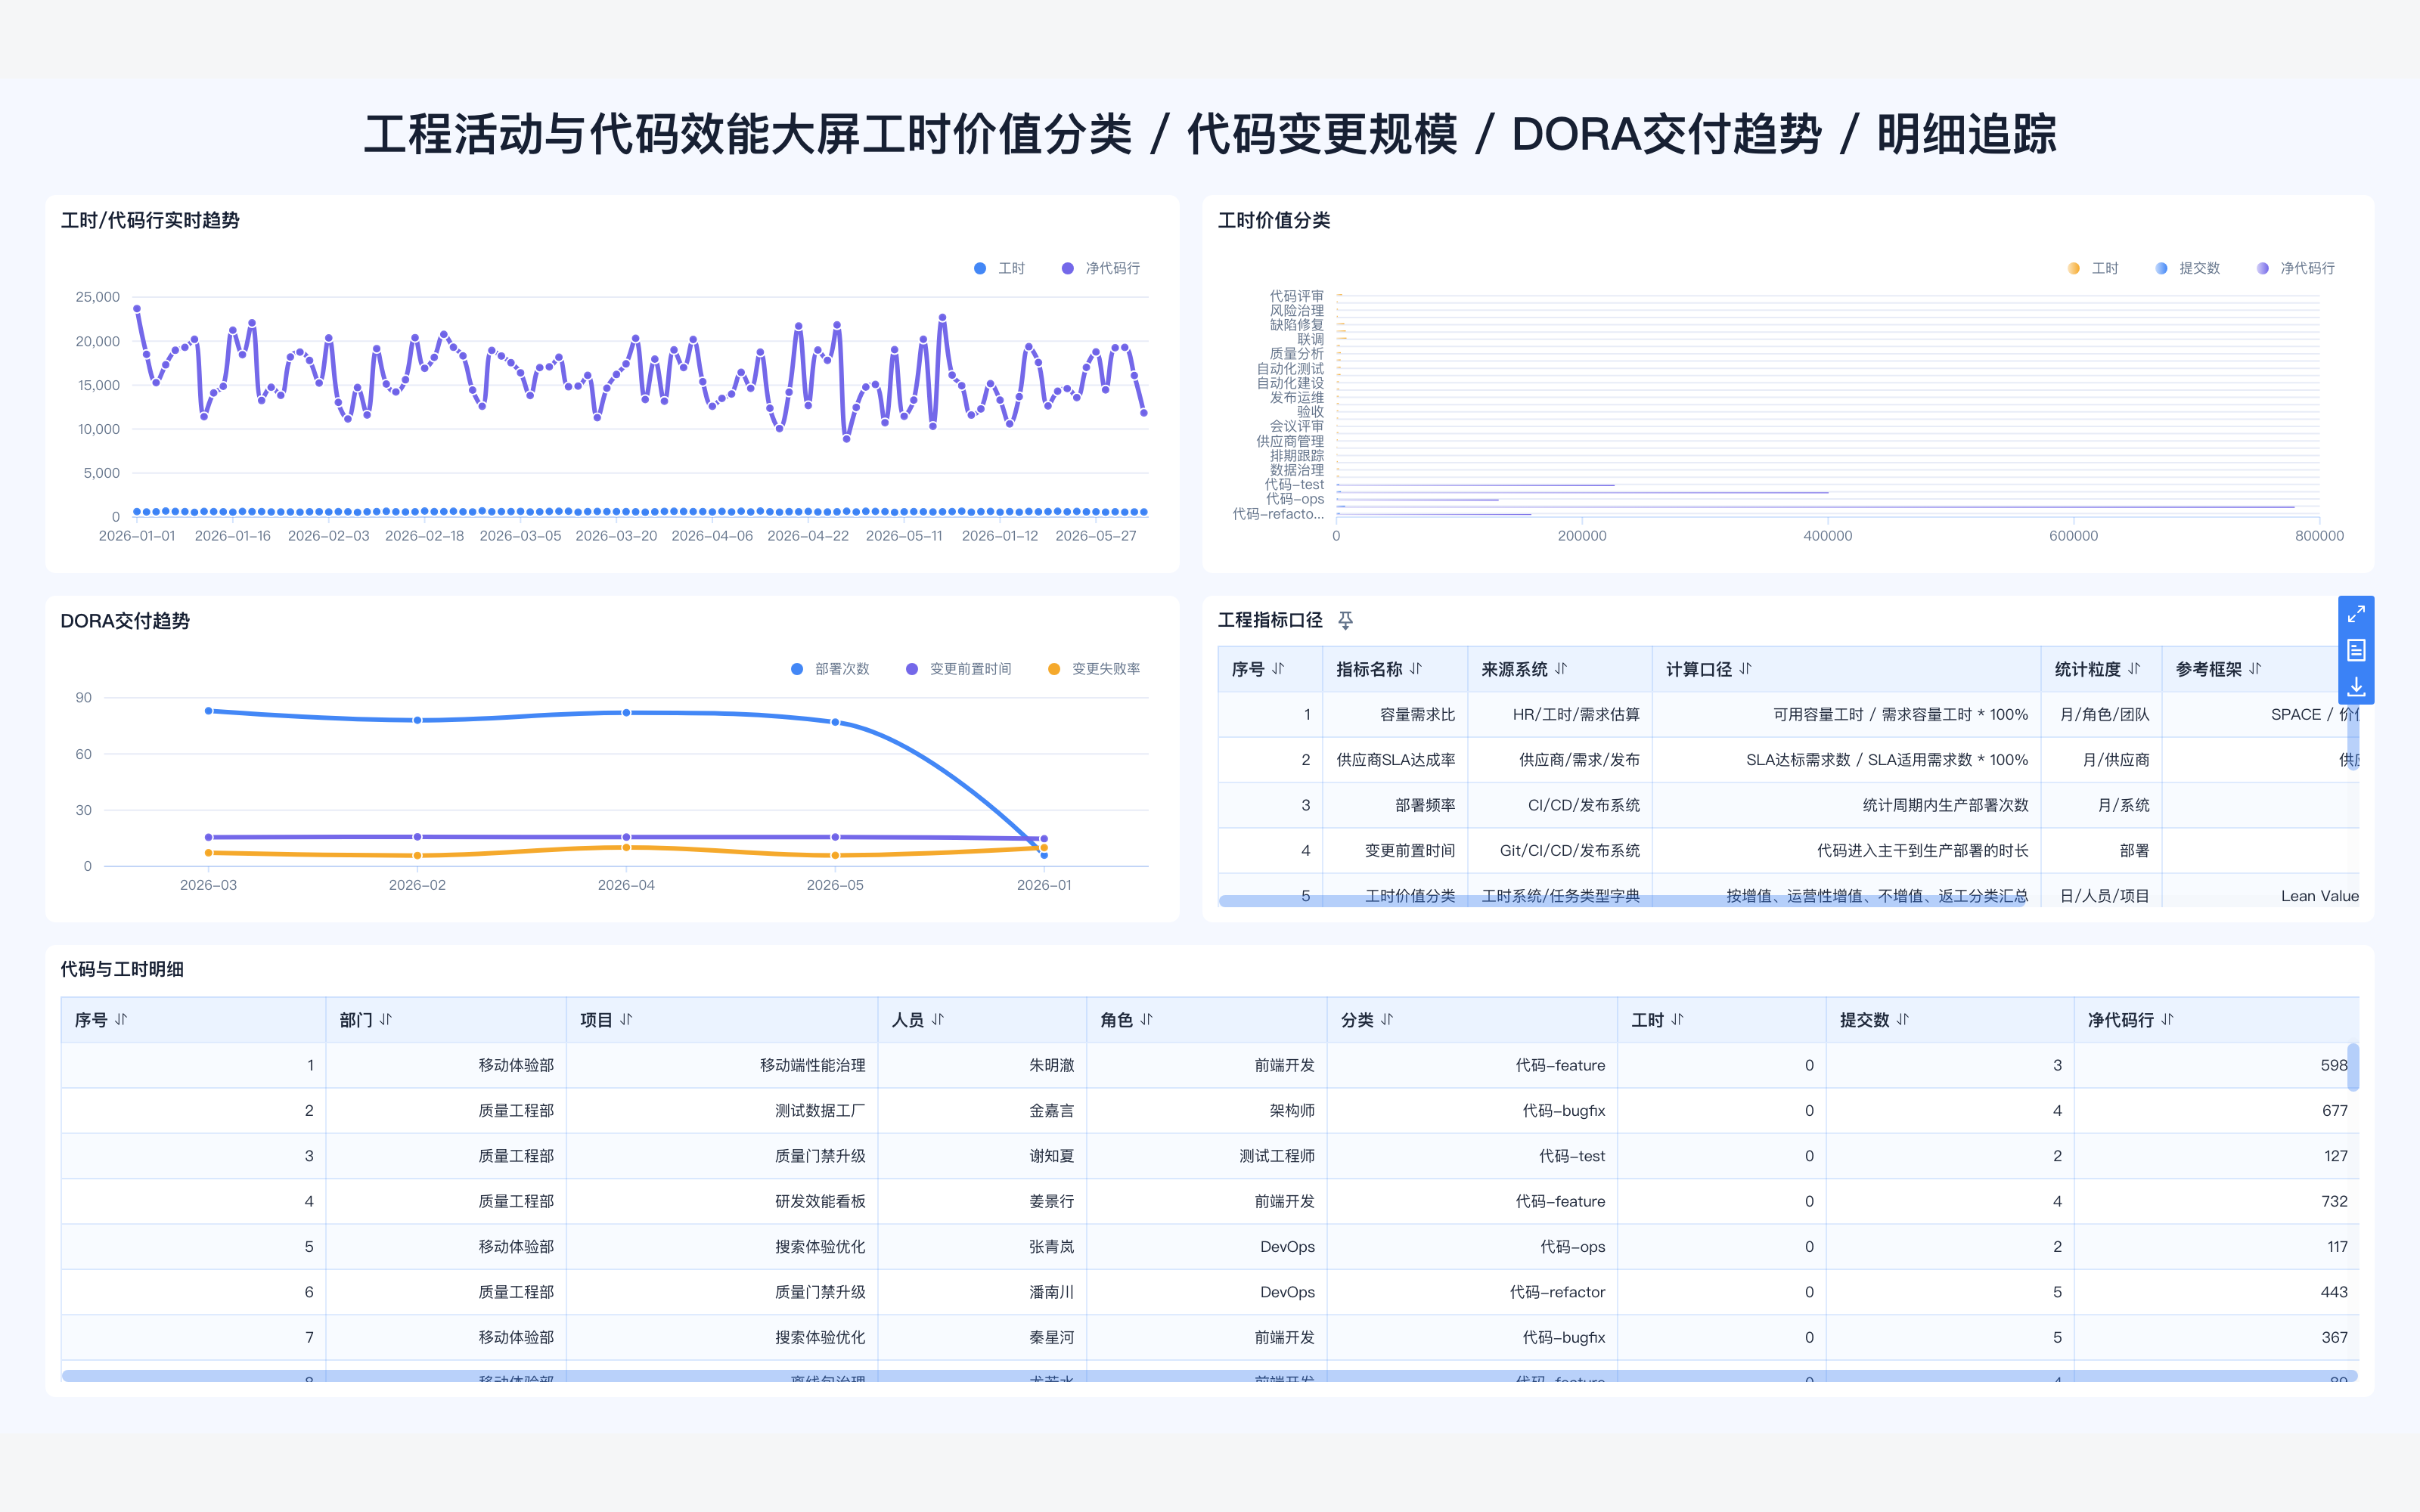
Task: Toggle 变更失败率 series in DORA chart
Action: (1093, 669)
